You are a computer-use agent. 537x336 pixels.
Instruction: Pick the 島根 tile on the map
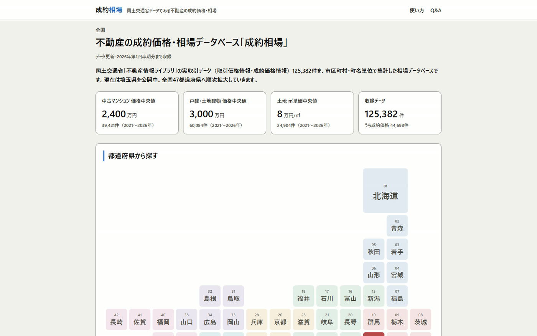click(x=210, y=296)
